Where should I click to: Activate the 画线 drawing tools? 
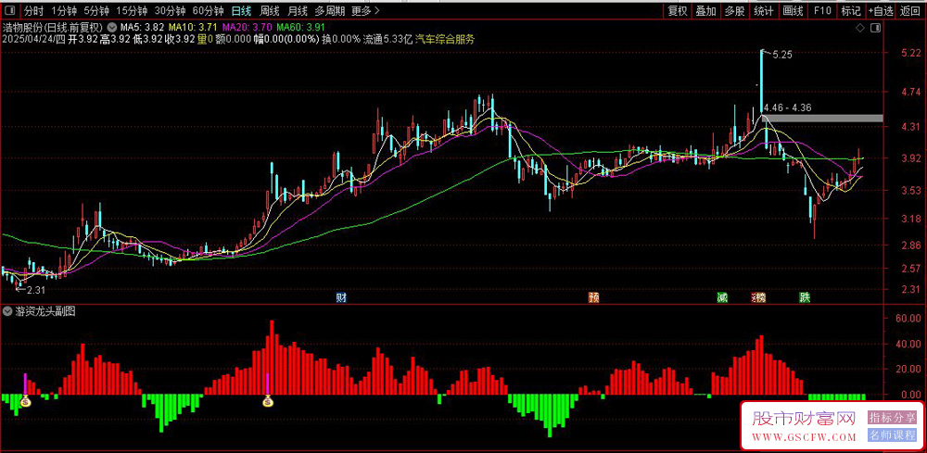(x=793, y=10)
